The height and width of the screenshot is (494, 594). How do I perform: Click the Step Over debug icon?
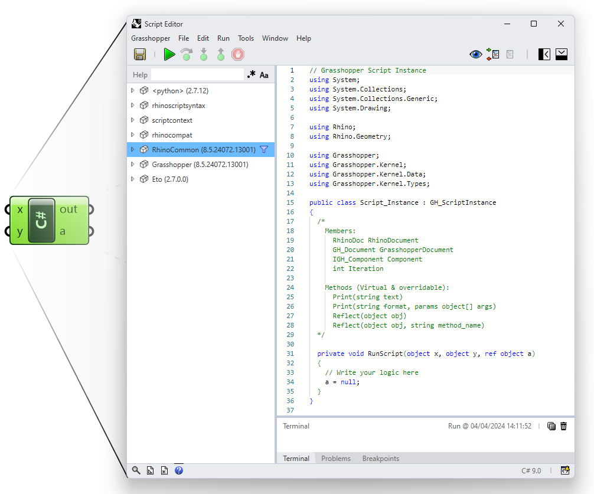point(187,55)
